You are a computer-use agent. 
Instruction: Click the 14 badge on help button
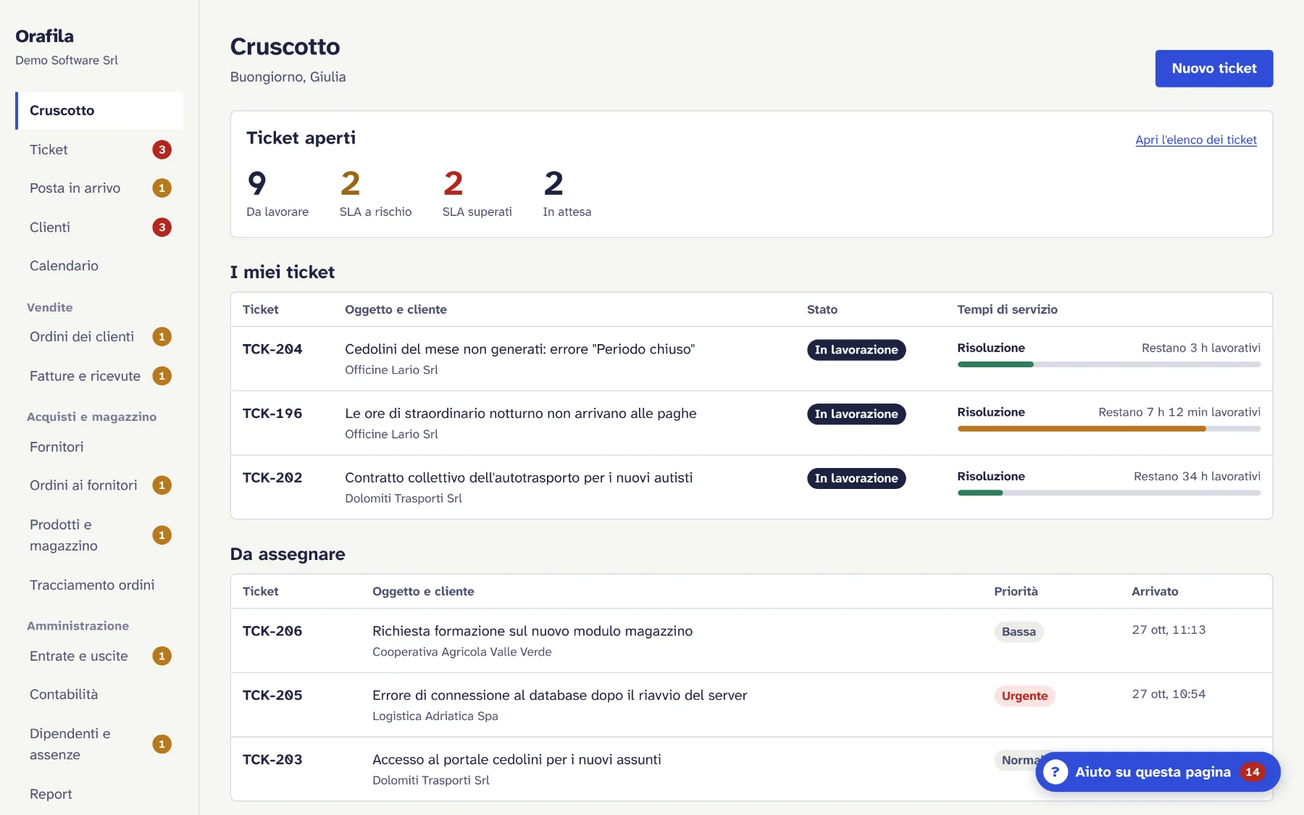[1252, 772]
